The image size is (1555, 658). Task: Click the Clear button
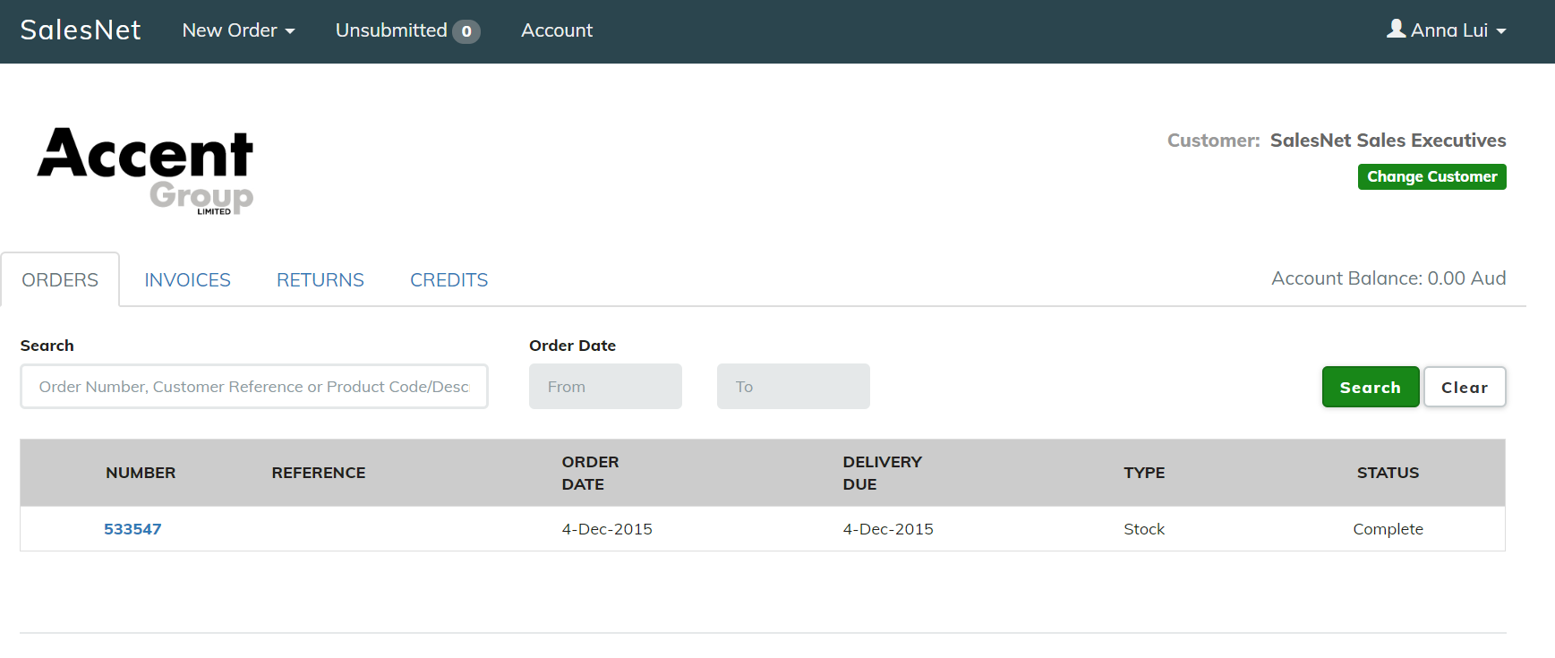coord(1465,387)
